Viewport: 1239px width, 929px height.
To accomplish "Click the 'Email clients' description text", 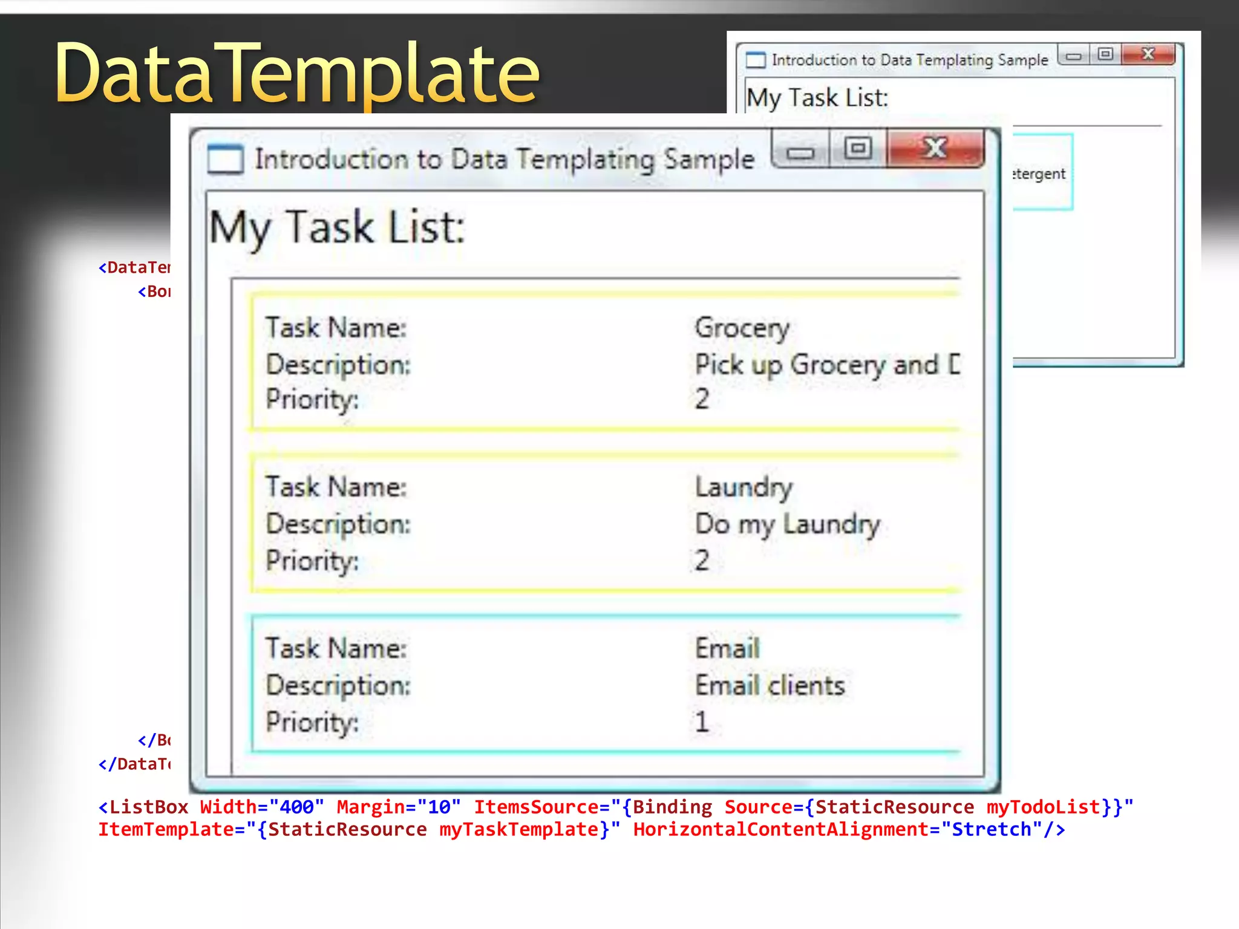I will [x=770, y=686].
